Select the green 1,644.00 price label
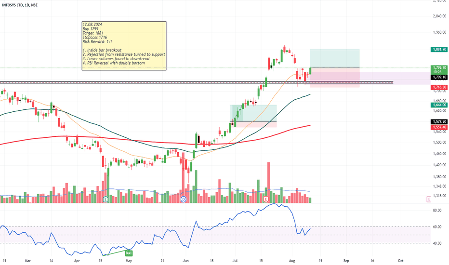 click(439, 105)
